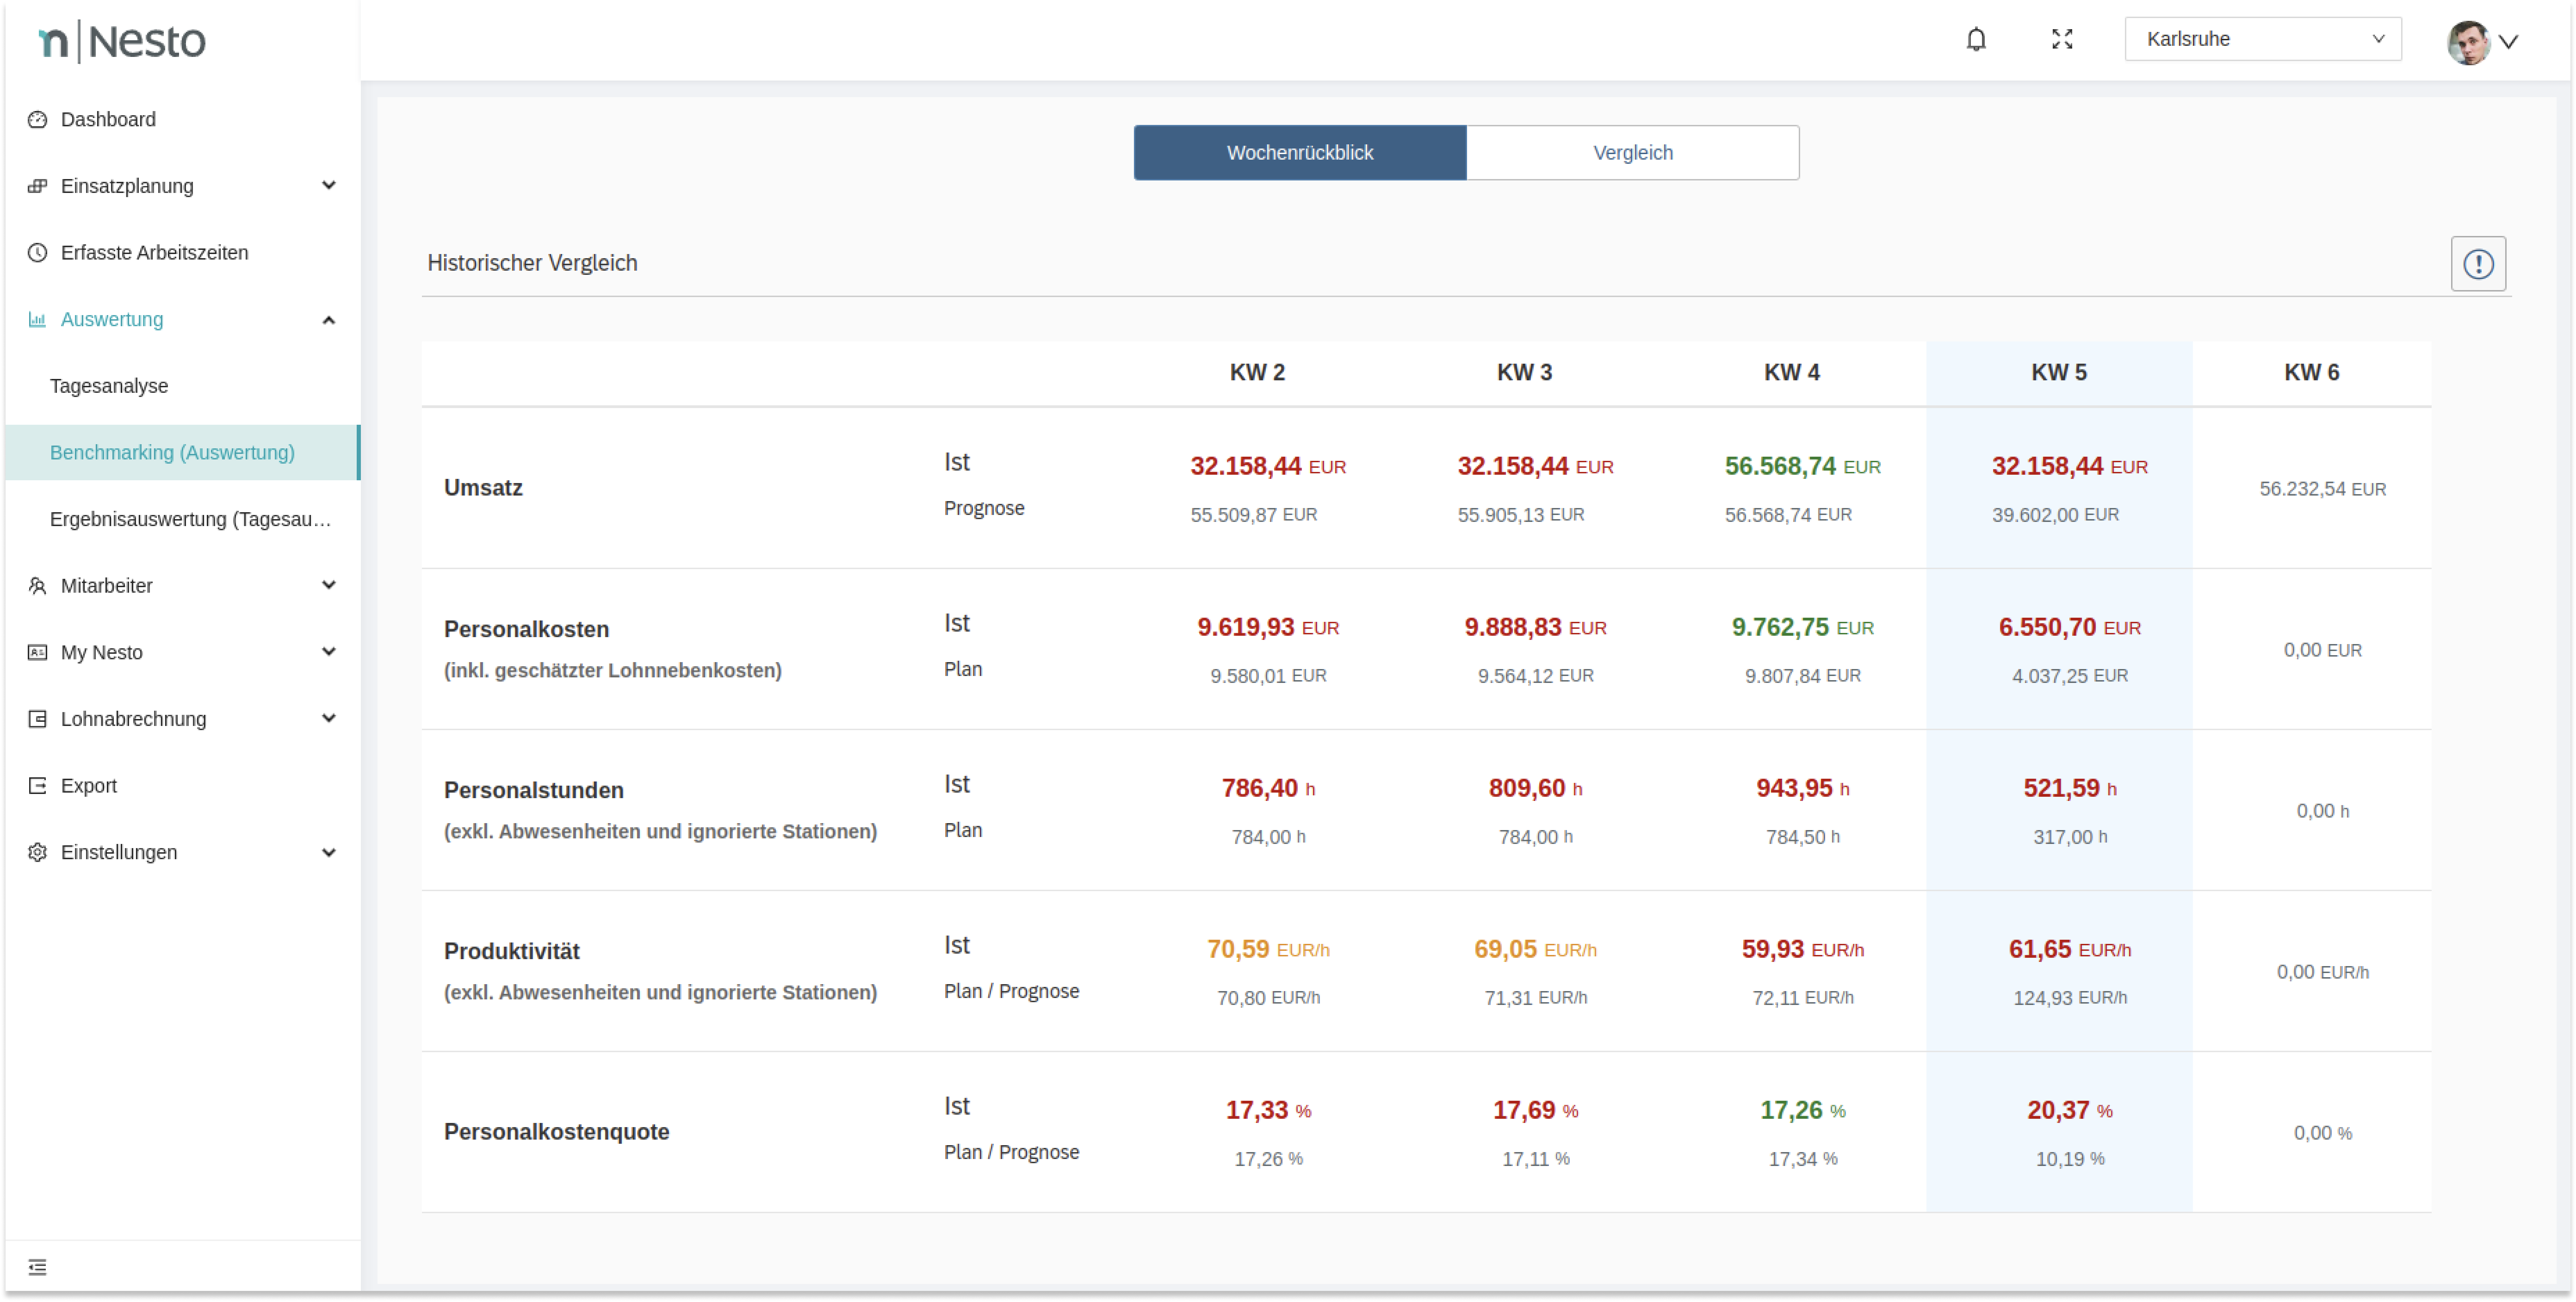
Task: Click the Nesto logo
Action: tap(122, 41)
